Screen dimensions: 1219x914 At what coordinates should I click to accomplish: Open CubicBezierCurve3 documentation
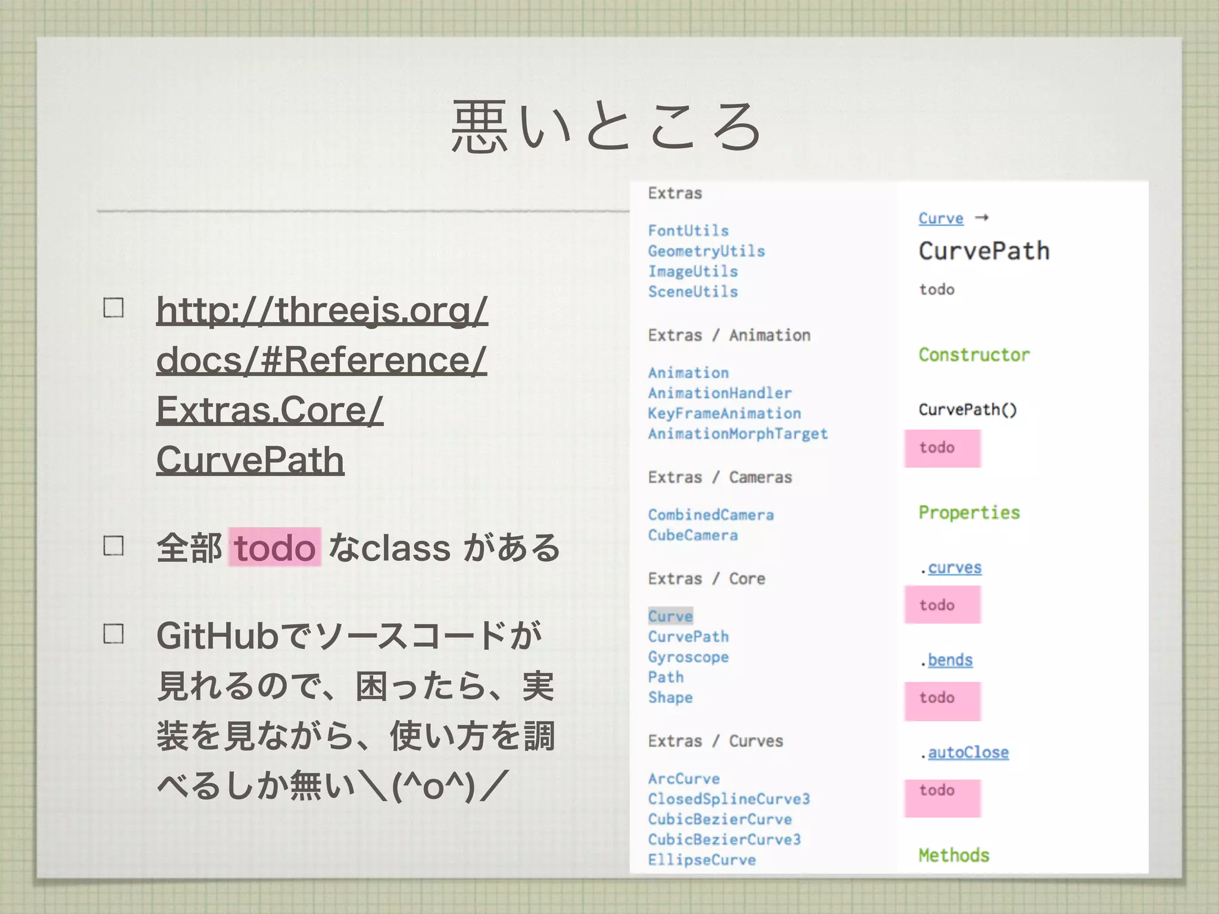[724, 840]
